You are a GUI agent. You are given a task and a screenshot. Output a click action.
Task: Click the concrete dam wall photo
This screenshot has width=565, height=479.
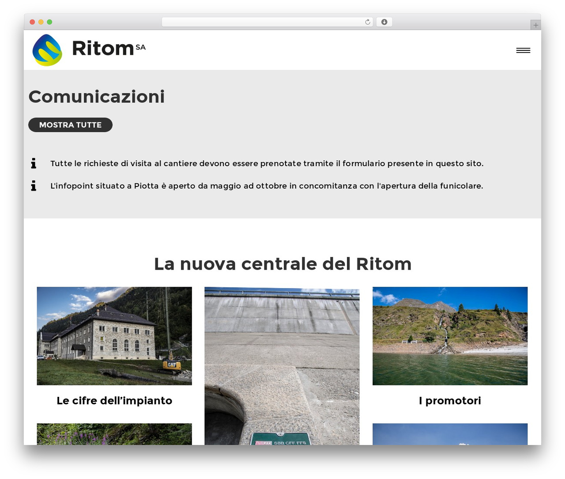pos(282,366)
